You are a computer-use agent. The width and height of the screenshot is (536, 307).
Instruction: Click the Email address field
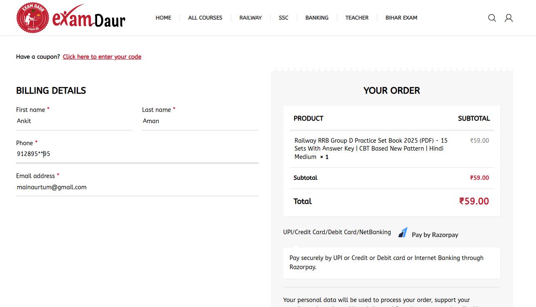(137, 187)
